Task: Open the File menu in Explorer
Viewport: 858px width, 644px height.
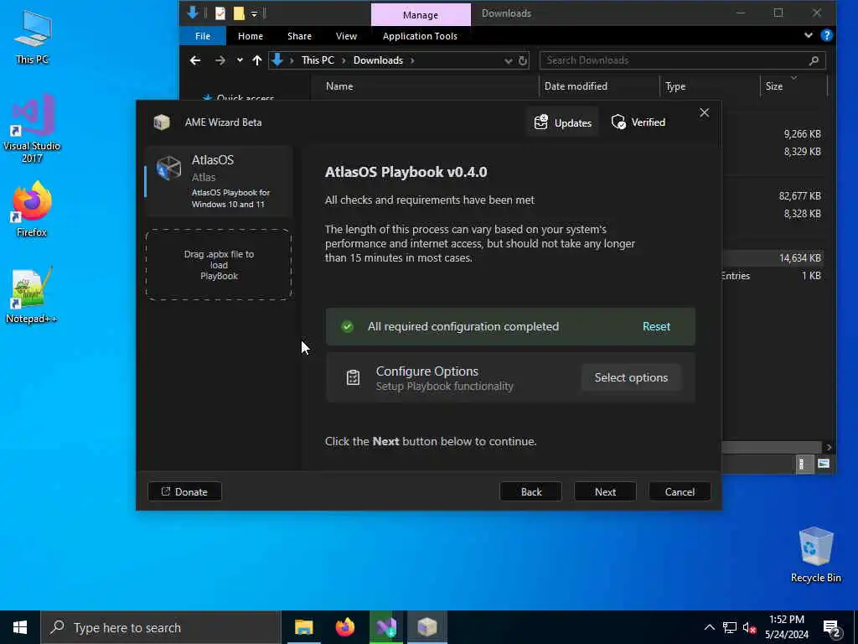Action: pyautogui.click(x=203, y=36)
